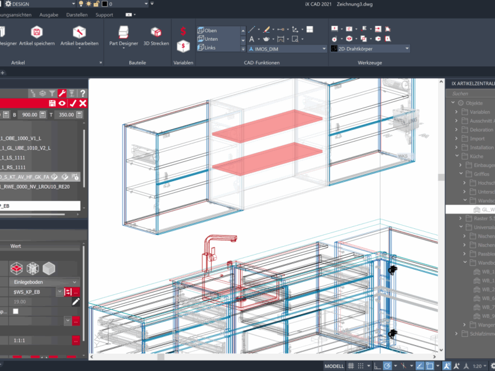
Task: Expand the Einlegeboden dropdown
Action: click(75, 282)
